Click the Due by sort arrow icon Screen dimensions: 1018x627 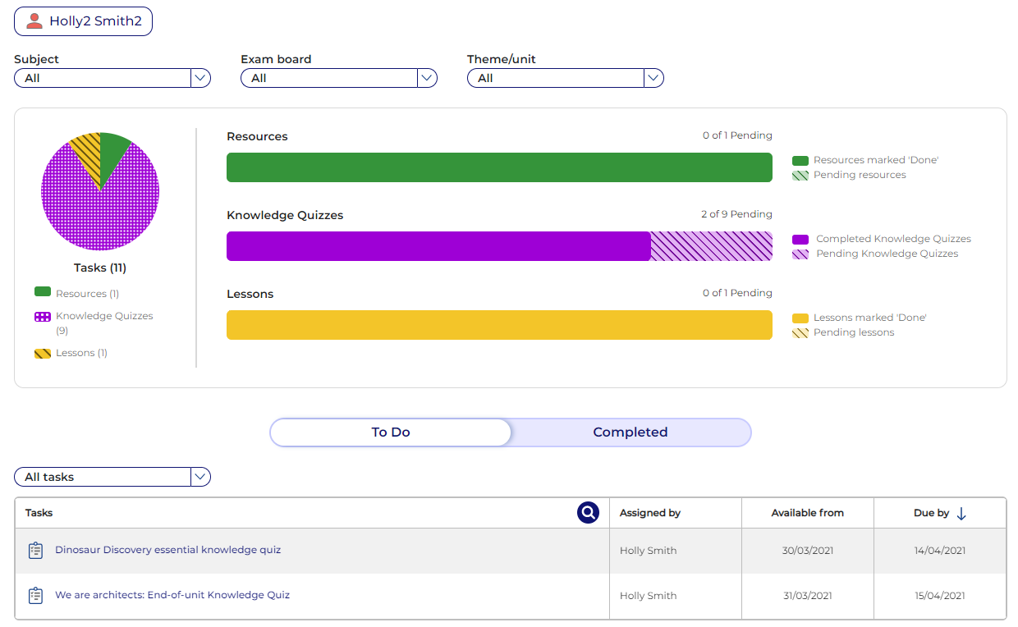[x=961, y=513]
